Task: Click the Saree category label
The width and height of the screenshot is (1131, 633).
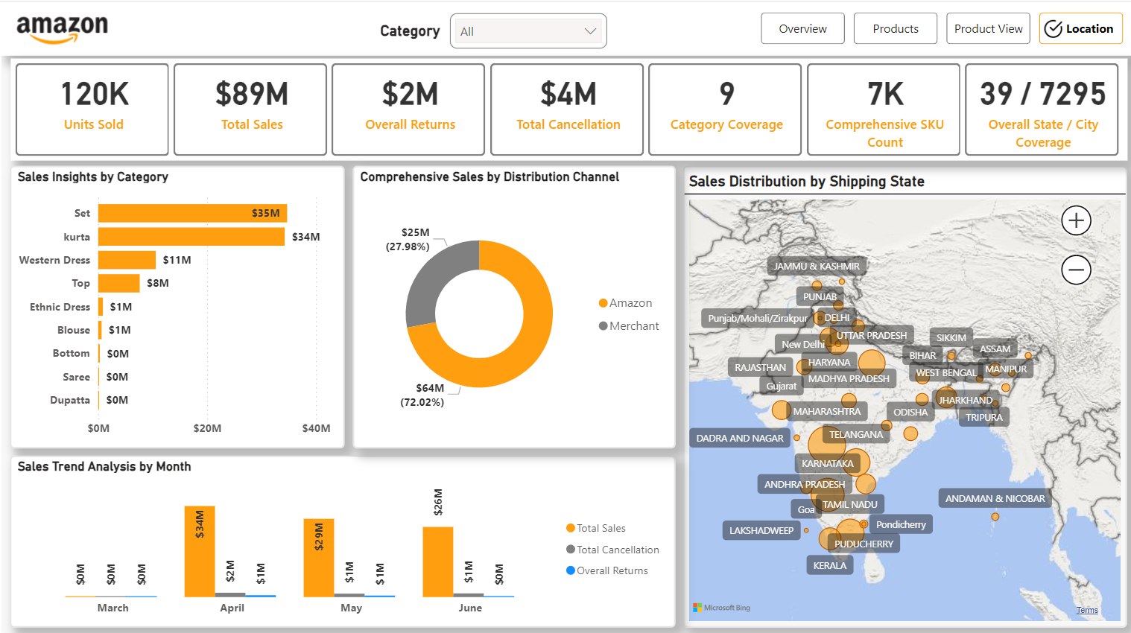Action: 76,377
